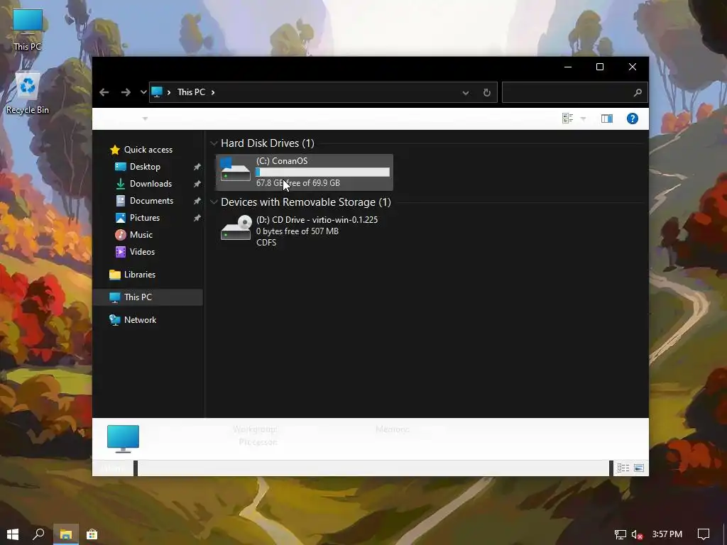Open the Windows Start menu
This screenshot has height=545, width=727.
pos(13,534)
